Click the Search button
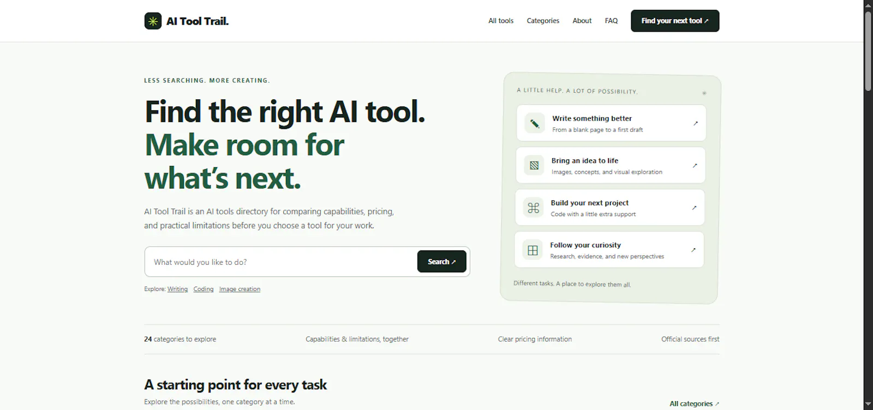Viewport: 873px width, 410px height. [x=442, y=262]
